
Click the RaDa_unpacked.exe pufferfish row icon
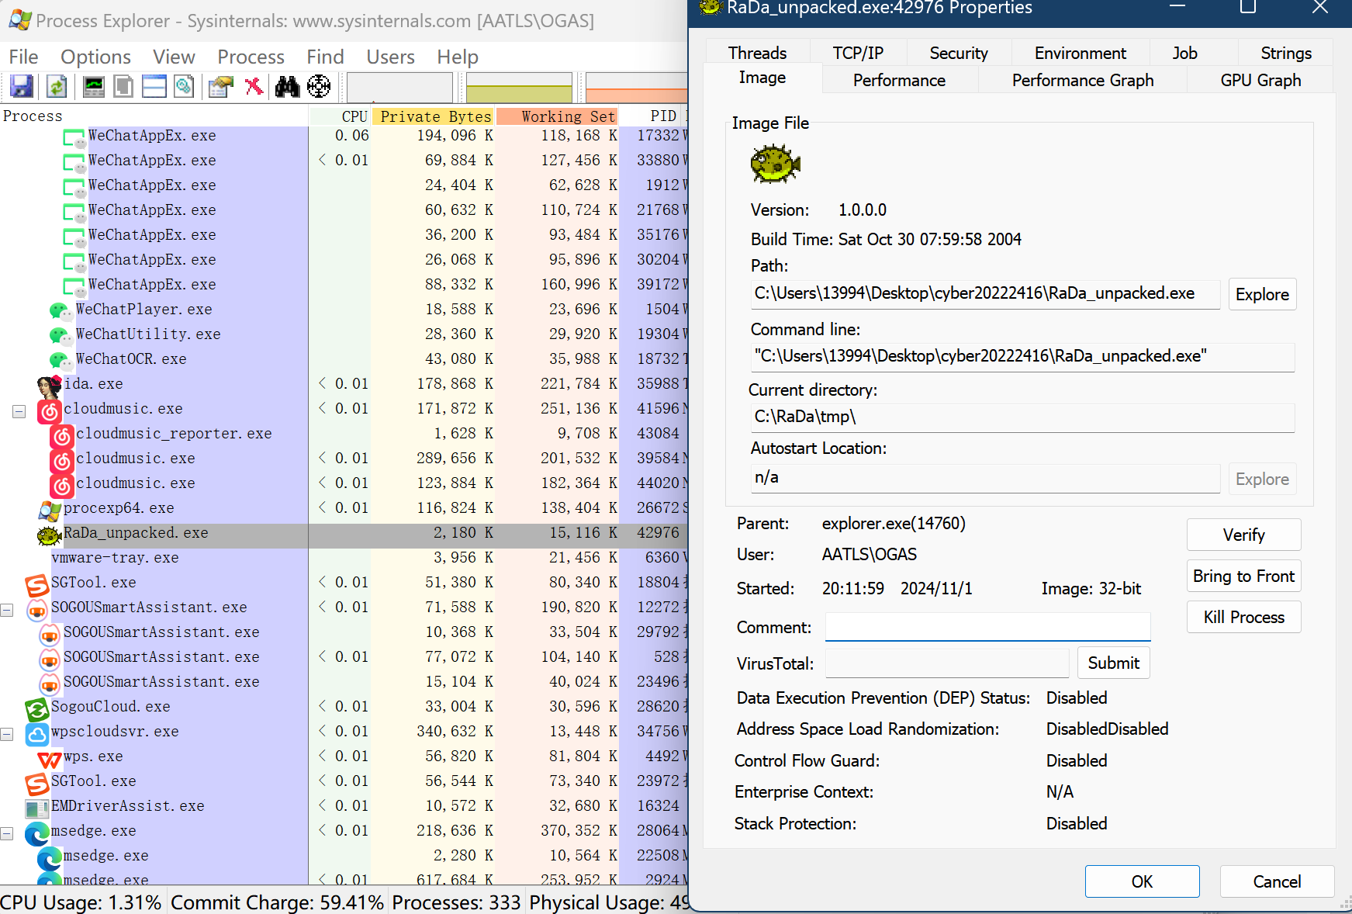pyautogui.click(x=50, y=535)
